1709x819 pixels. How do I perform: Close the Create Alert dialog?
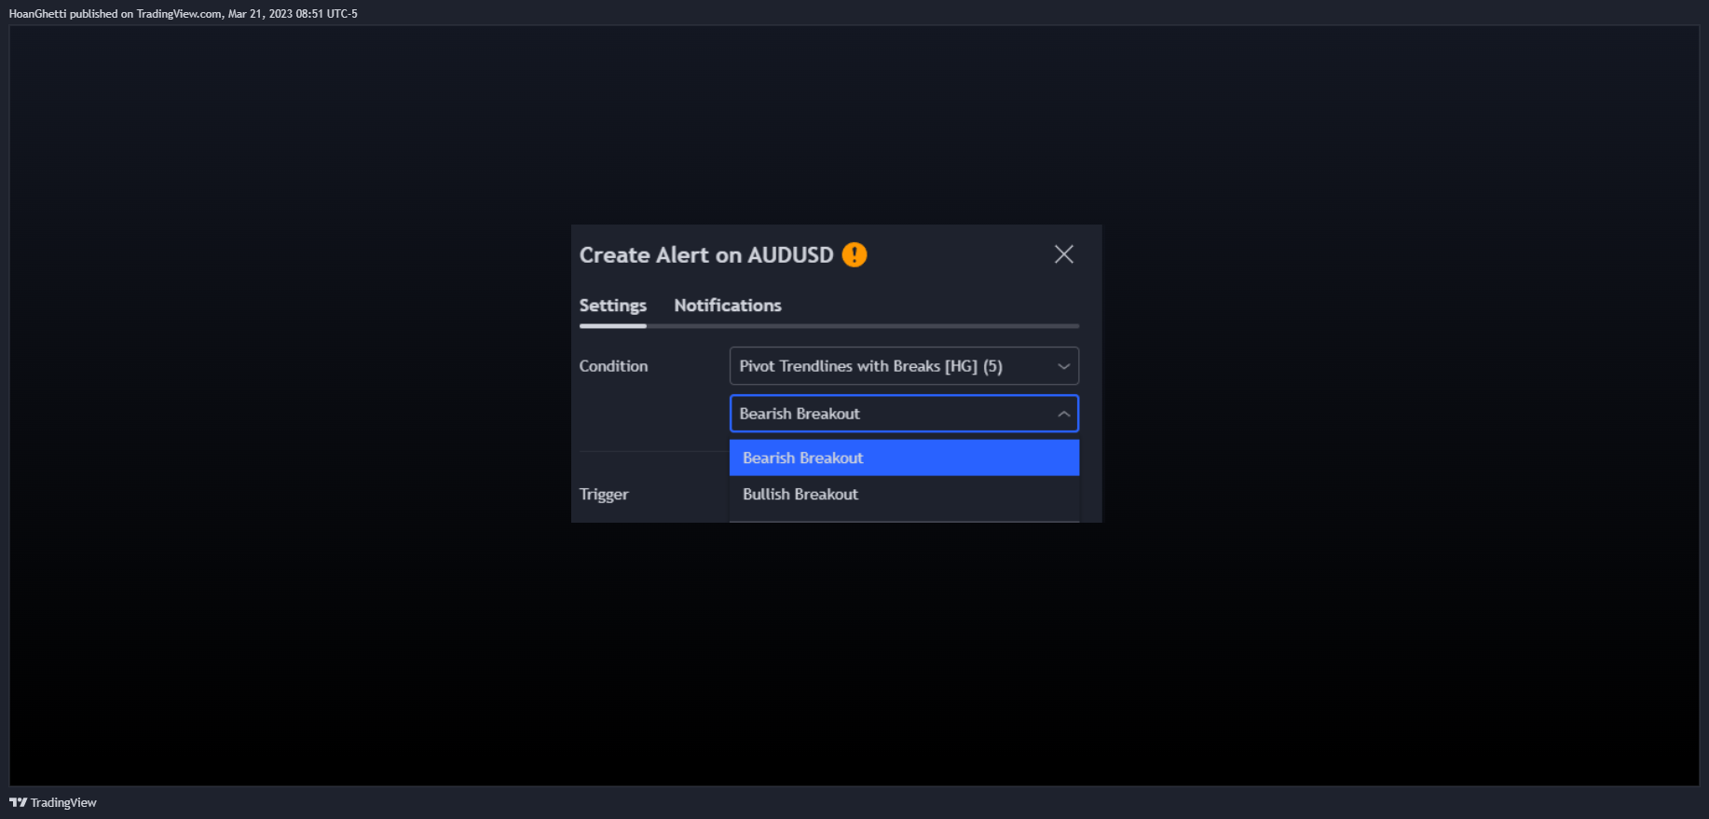pos(1064,254)
